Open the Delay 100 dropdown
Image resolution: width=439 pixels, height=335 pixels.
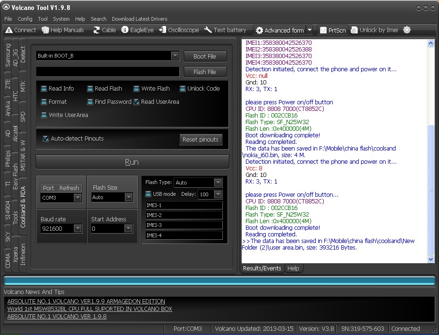pyautogui.click(x=218, y=194)
